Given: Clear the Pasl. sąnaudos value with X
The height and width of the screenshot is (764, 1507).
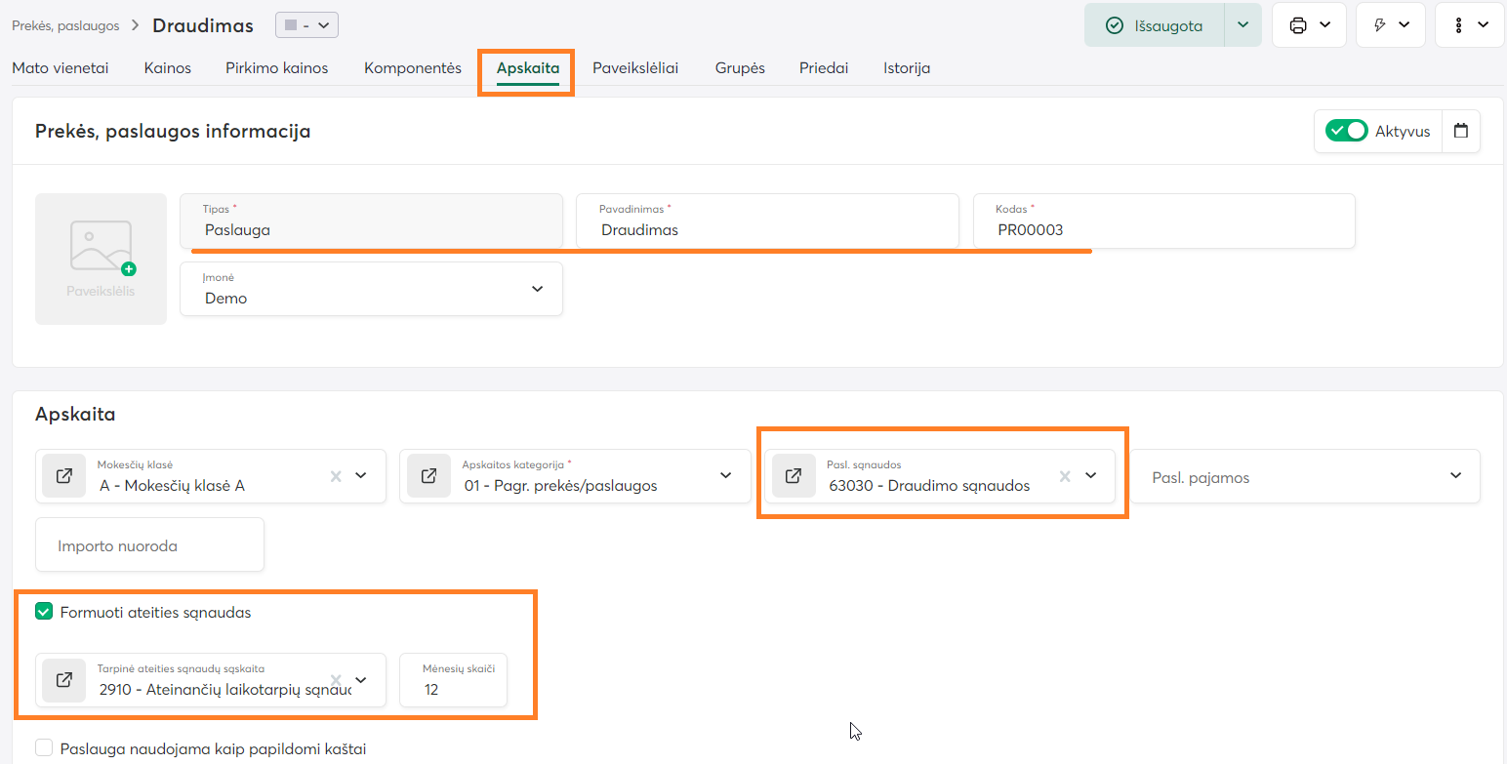Looking at the screenshot, I should pyautogui.click(x=1065, y=476).
